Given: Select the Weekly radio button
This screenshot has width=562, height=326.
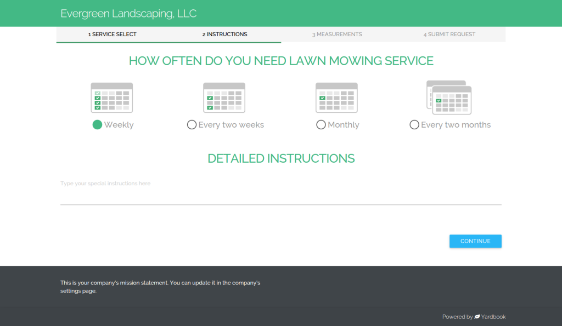Looking at the screenshot, I should (97, 124).
